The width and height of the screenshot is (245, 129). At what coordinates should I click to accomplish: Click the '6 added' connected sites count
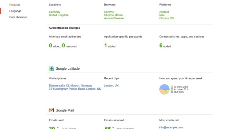point(165,45)
